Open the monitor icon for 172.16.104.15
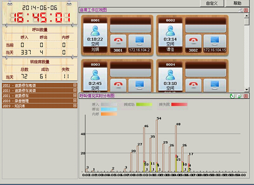The width and height of the screenshot is (254, 185). [x=214, y=41]
